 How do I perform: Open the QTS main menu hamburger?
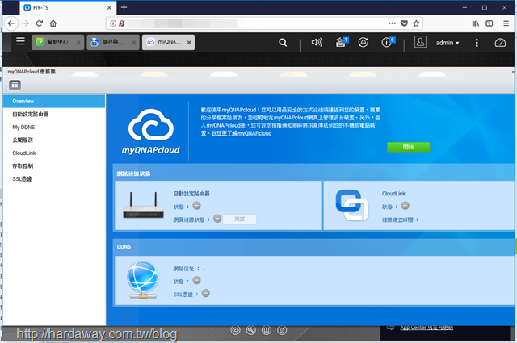coord(20,41)
